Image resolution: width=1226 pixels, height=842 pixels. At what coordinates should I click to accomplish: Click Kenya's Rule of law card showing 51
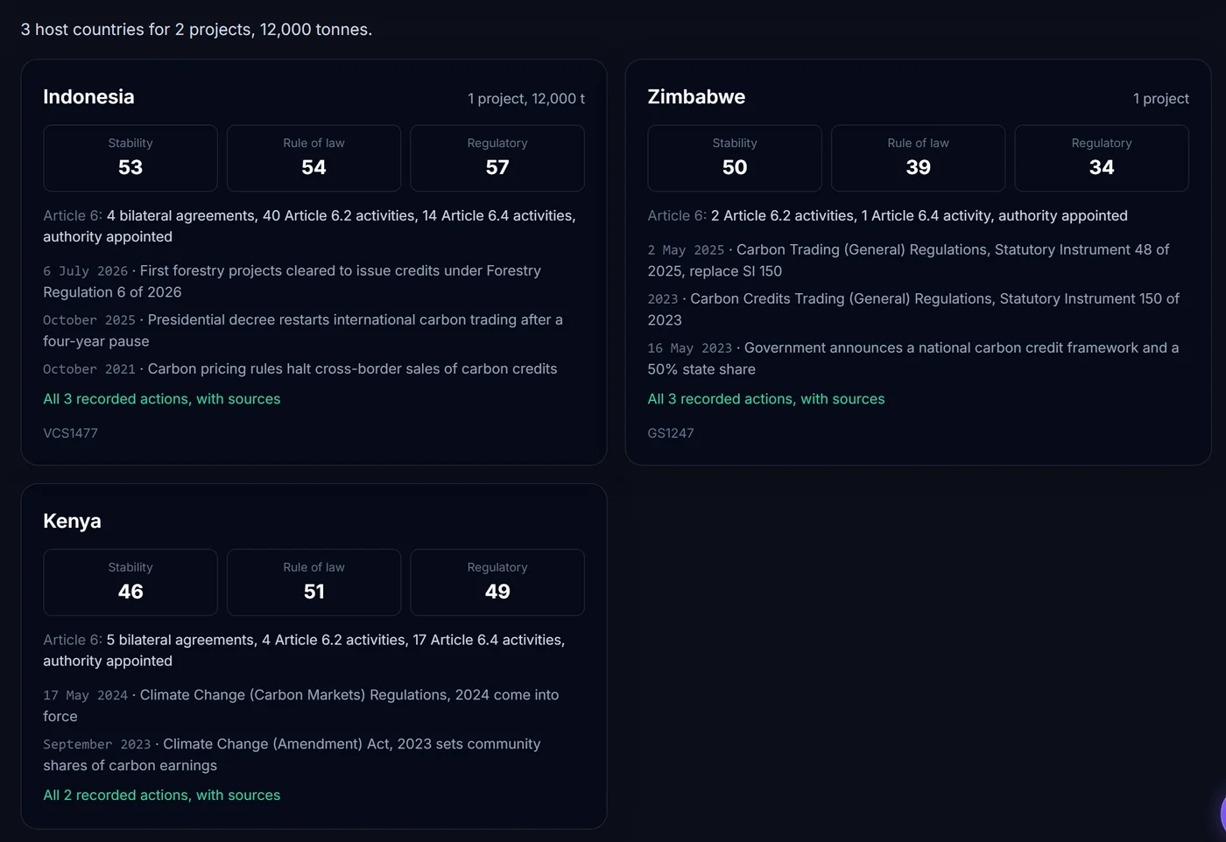[314, 583]
